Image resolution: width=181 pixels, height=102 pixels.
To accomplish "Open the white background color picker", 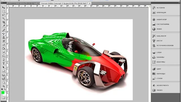I will pos(5,94).
